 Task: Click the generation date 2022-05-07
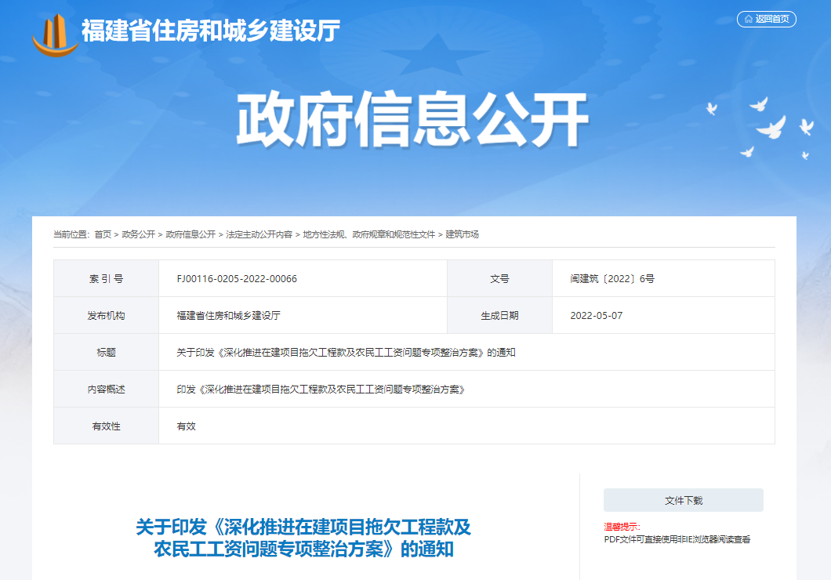(597, 316)
